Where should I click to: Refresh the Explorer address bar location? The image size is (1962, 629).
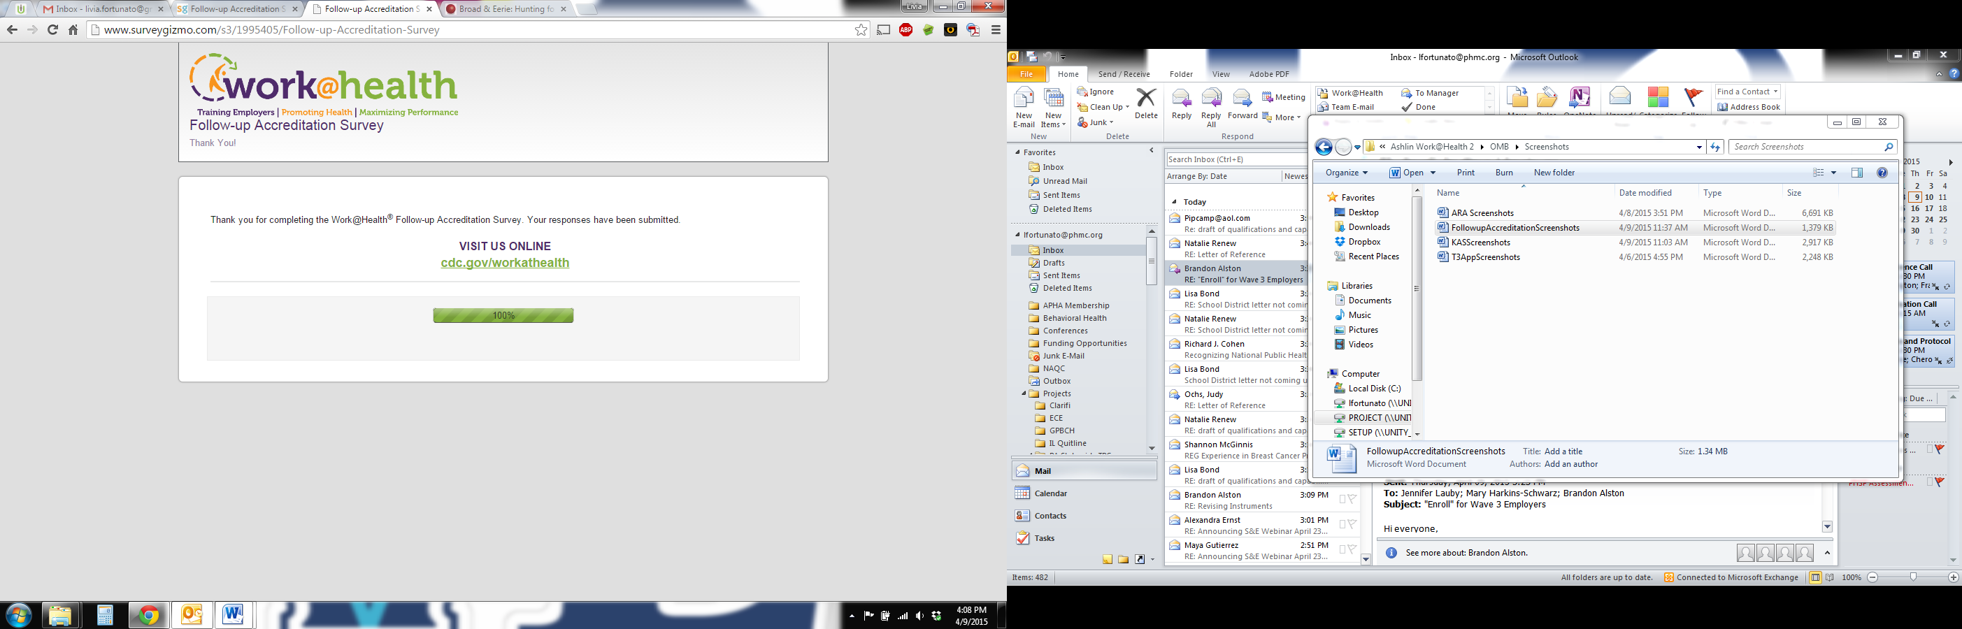pos(1715,147)
